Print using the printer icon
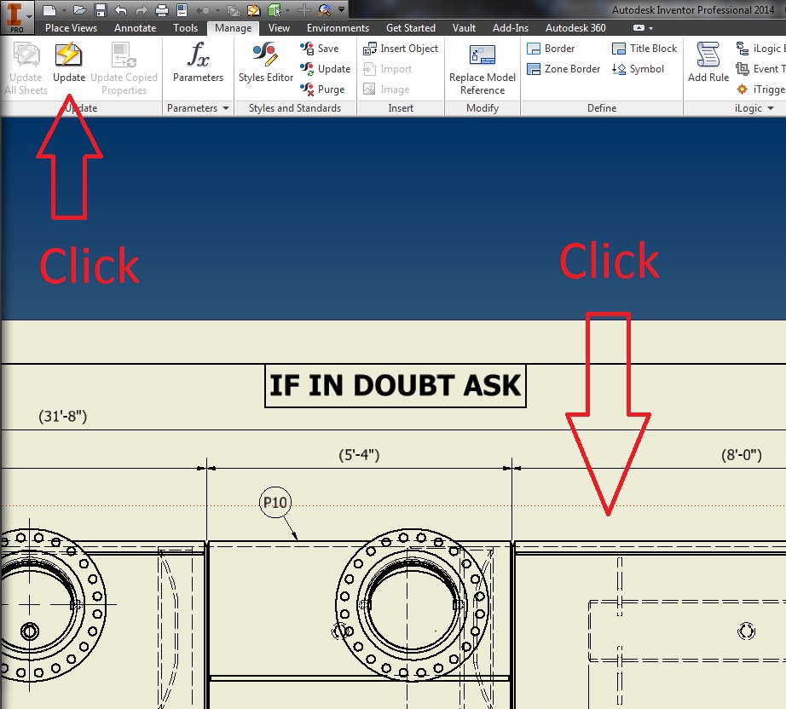Screen dimensions: 786x709 point(161,9)
